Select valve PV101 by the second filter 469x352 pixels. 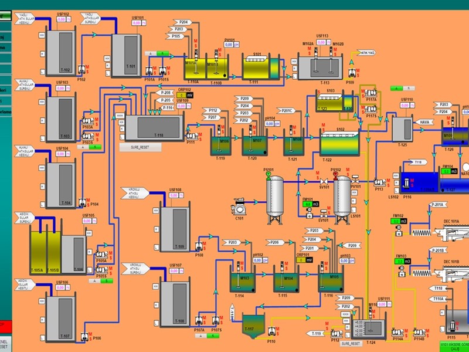(x=355, y=180)
